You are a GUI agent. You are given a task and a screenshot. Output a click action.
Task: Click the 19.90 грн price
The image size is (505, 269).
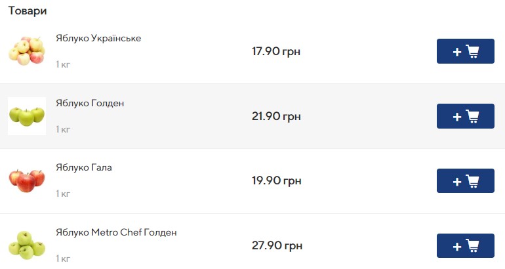[x=276, y=180]
